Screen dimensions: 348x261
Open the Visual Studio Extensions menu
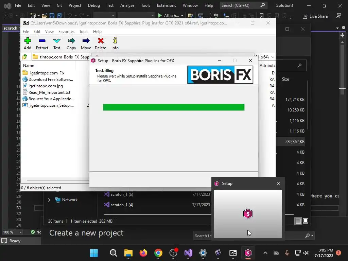click(x=167, y=5)
